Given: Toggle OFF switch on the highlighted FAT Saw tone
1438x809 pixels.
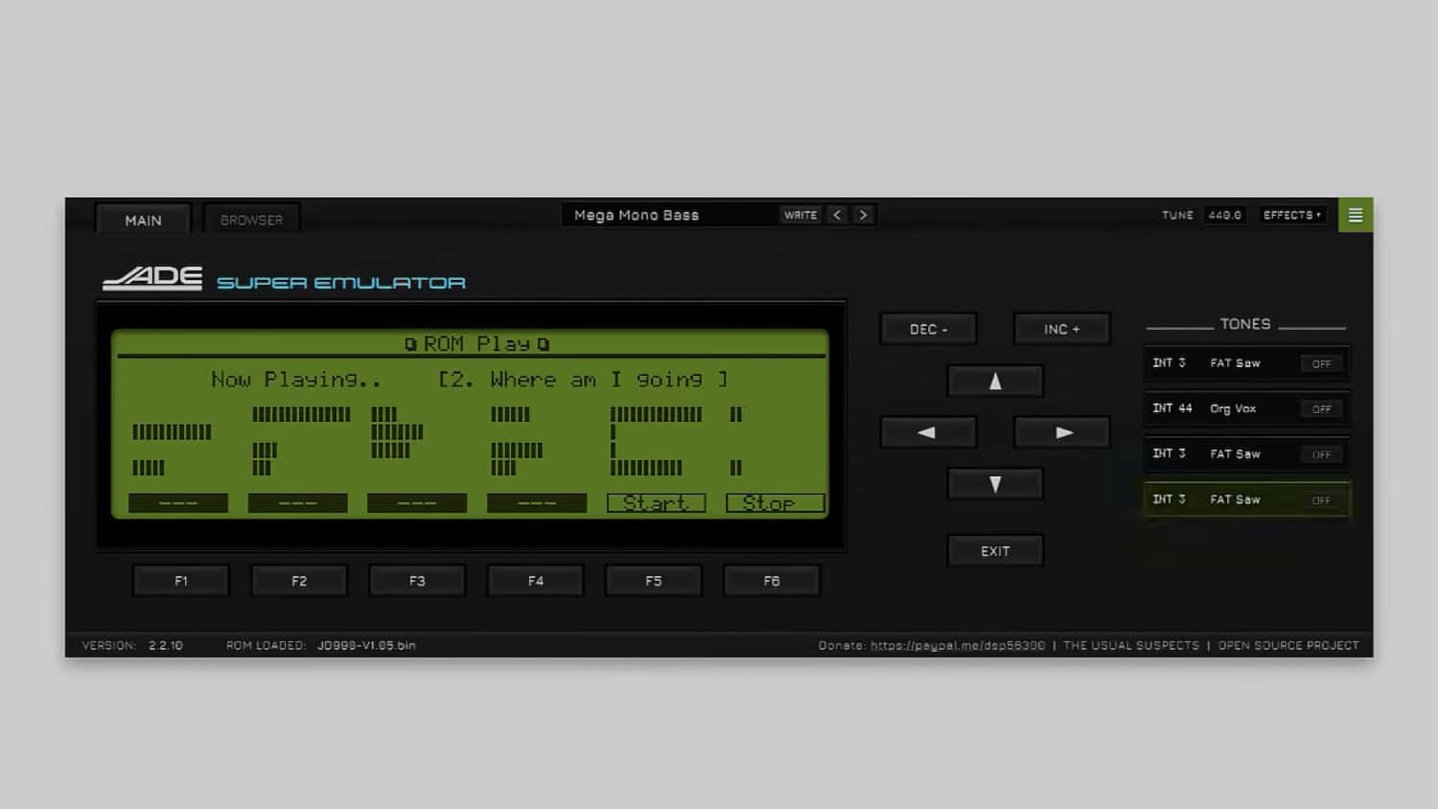Looking at the screenshot, I should point(1322,500).
